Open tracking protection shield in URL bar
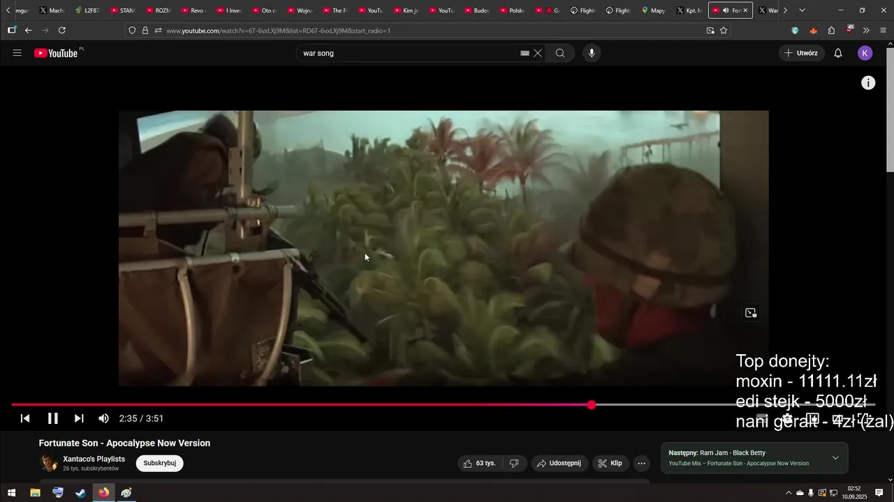Screen dimensions: 894x502 [132, 31]
